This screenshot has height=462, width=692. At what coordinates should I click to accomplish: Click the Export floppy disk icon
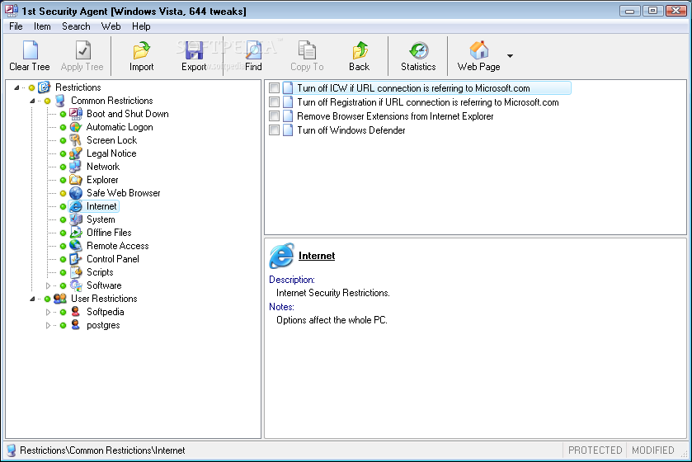[x=194, y=49]
